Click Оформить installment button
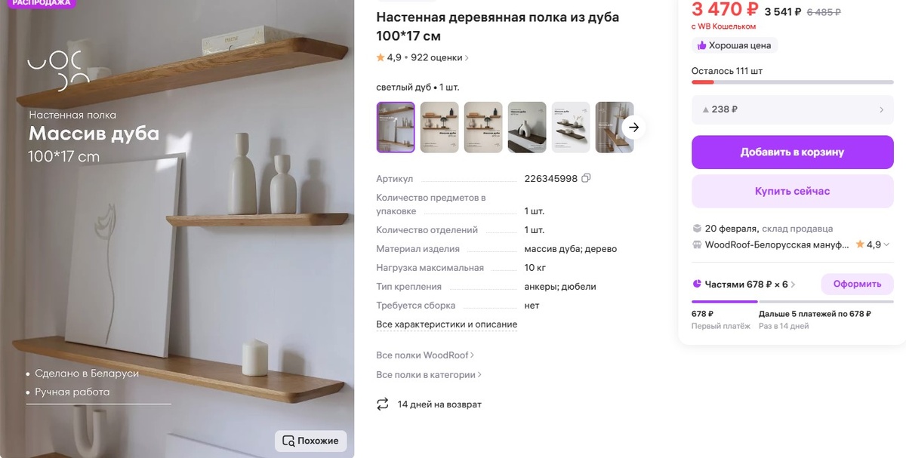Screen dimensions: 906x458 point(857,284)
